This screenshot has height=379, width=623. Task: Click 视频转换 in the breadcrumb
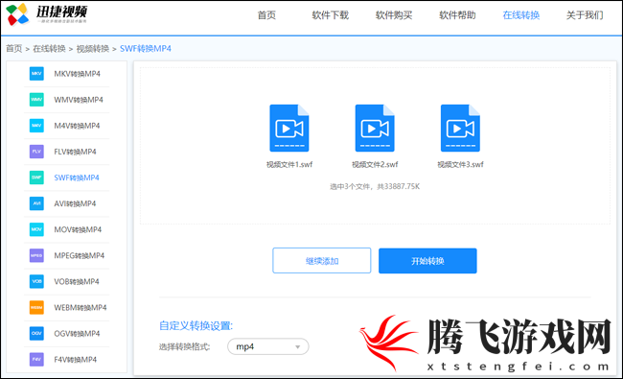tap(93, 49)
